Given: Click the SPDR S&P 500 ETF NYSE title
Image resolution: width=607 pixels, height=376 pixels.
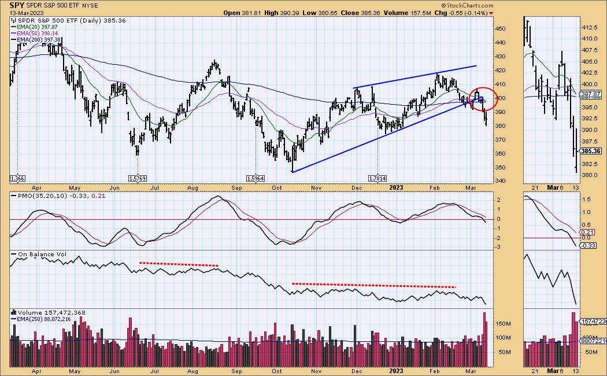Looking at the screenshot, I should pos(61,5).
